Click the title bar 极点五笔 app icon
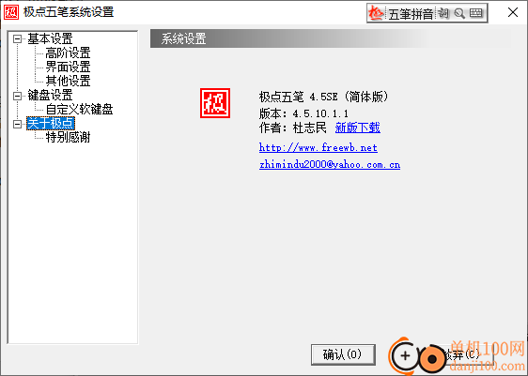 10,12
